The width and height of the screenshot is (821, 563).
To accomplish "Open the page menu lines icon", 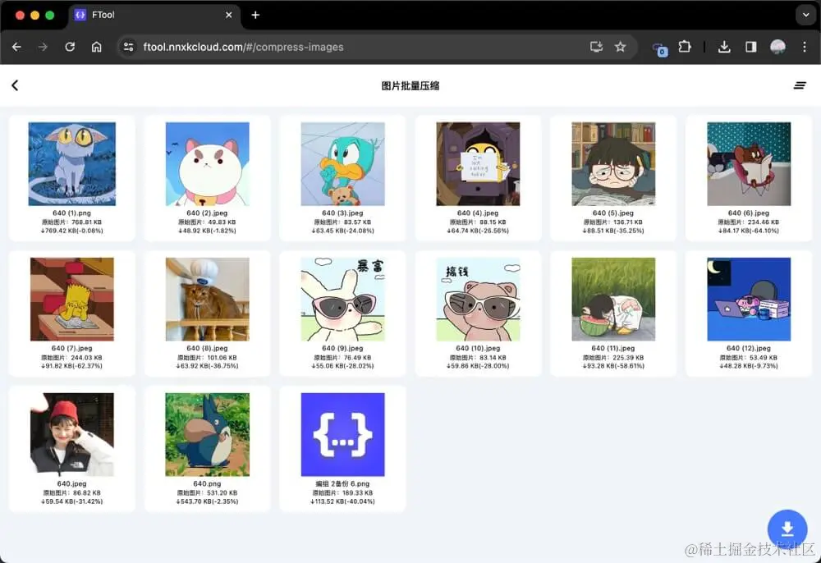I will coord(800,85).
